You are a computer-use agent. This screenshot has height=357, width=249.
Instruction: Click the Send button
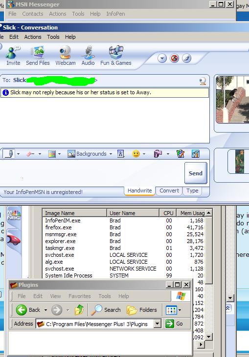[x=196, y=173]
